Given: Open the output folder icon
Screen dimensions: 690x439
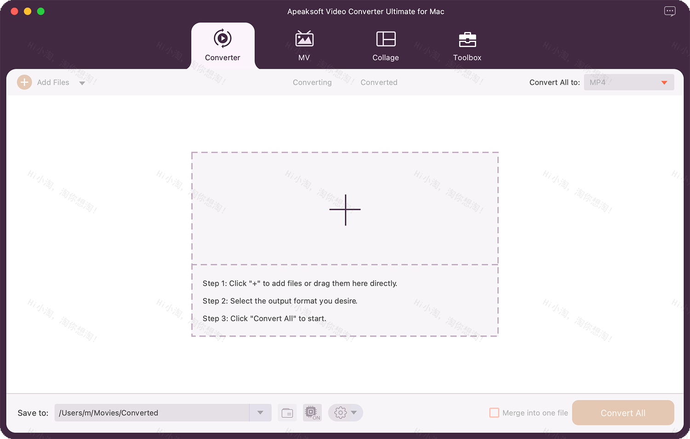Looking at the screenshot, I should coord(287,413).
